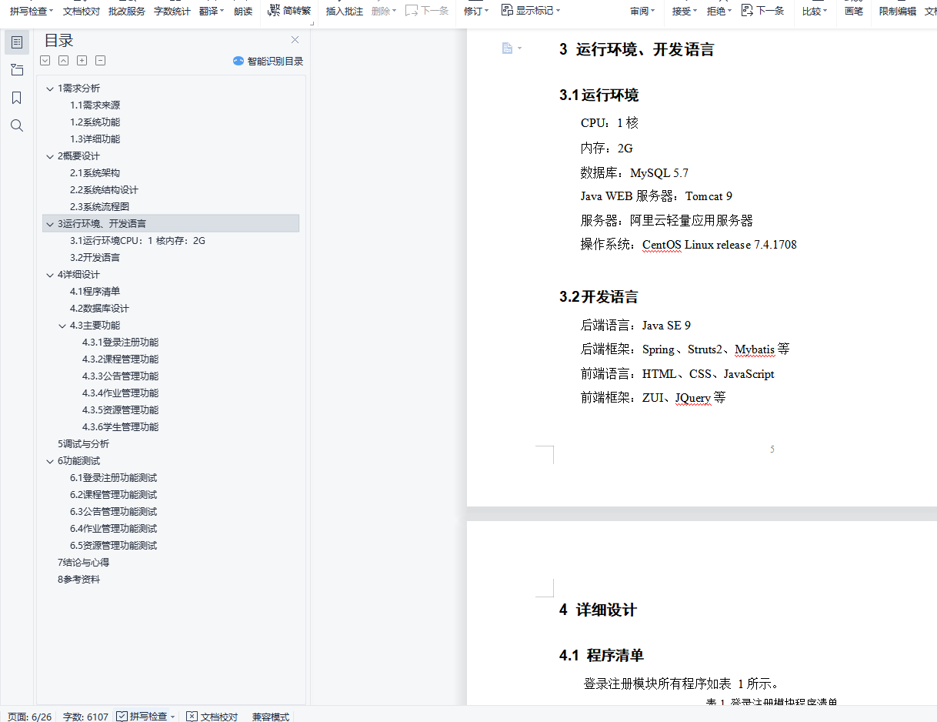Viewport: 937px width, 722px height.
Task: Open 4.3.3公告管理功能 outline entry
Action: pos(120,376)
